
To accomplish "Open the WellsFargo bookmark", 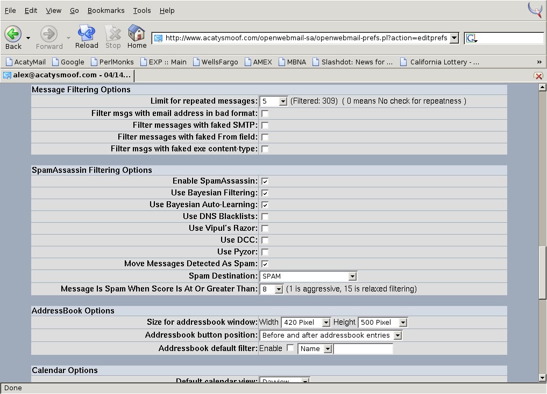I will 216,62.
